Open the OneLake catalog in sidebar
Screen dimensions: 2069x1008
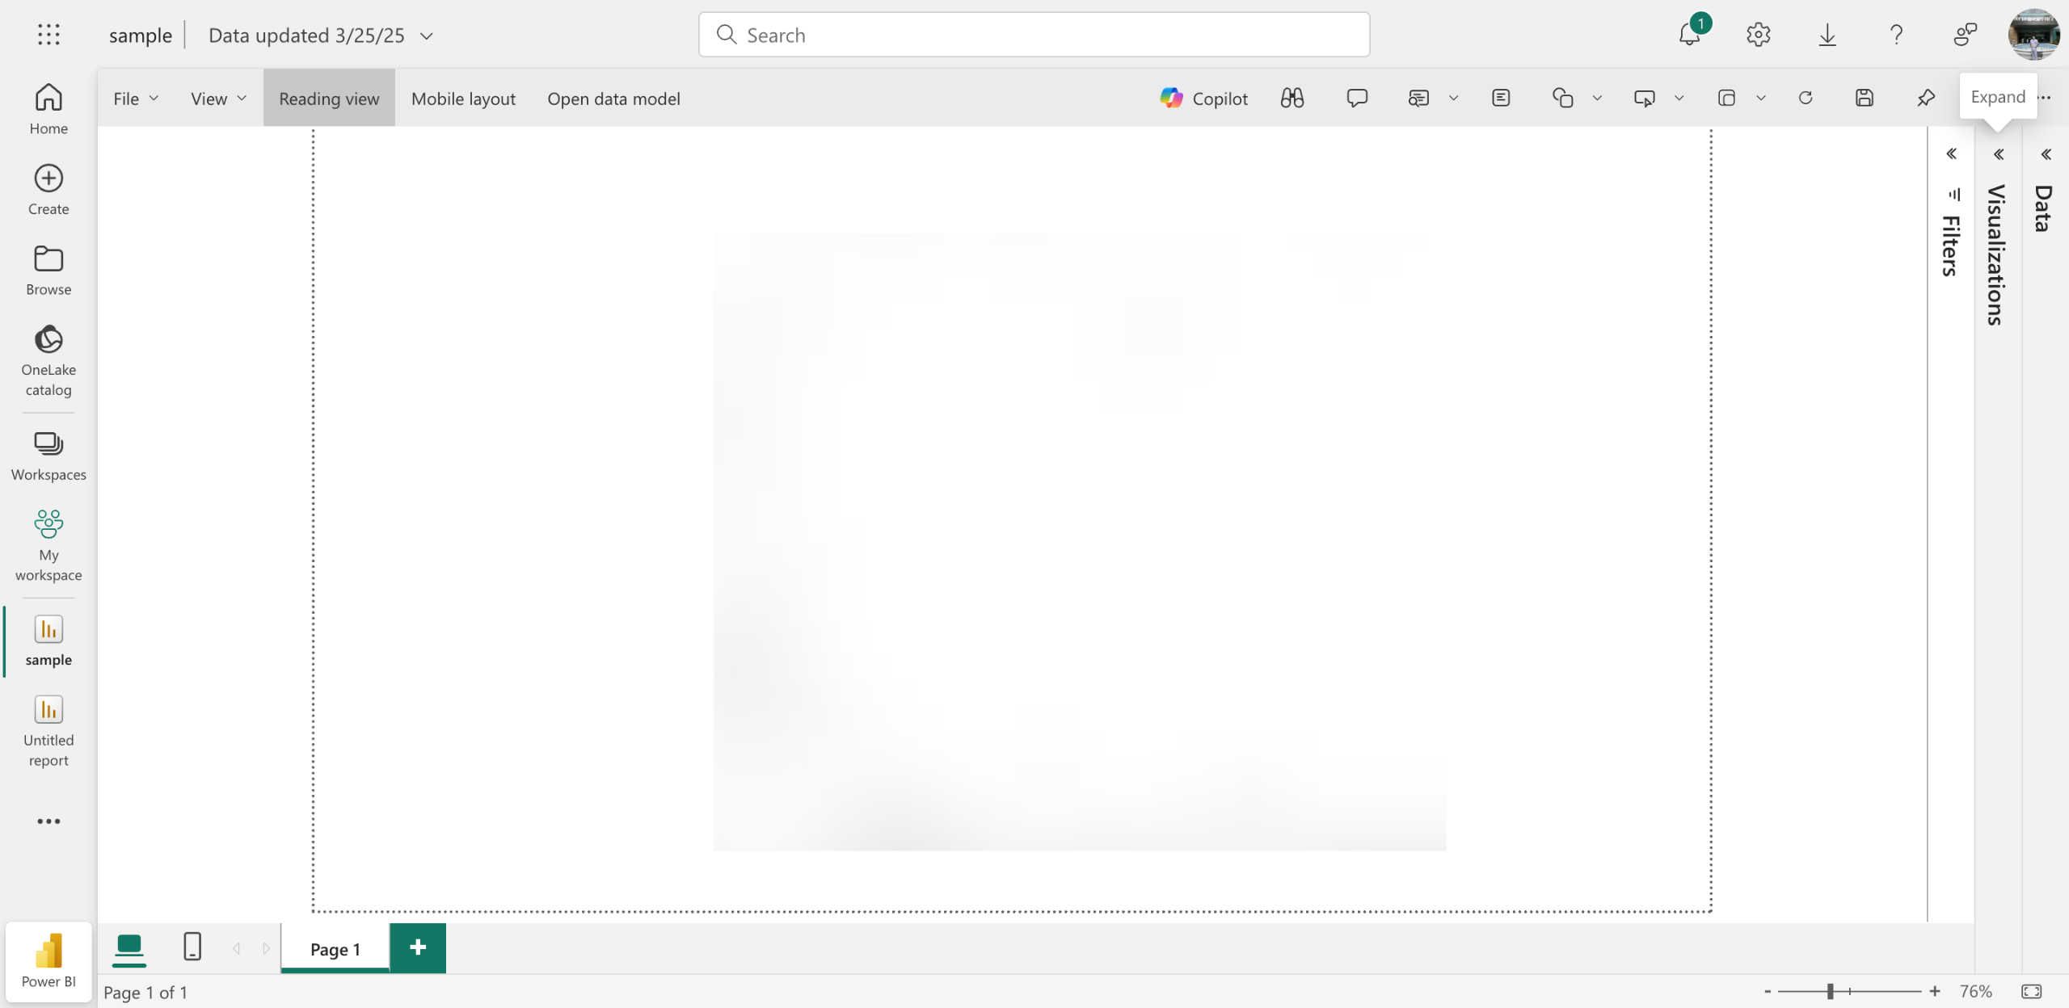pos(48,361)
